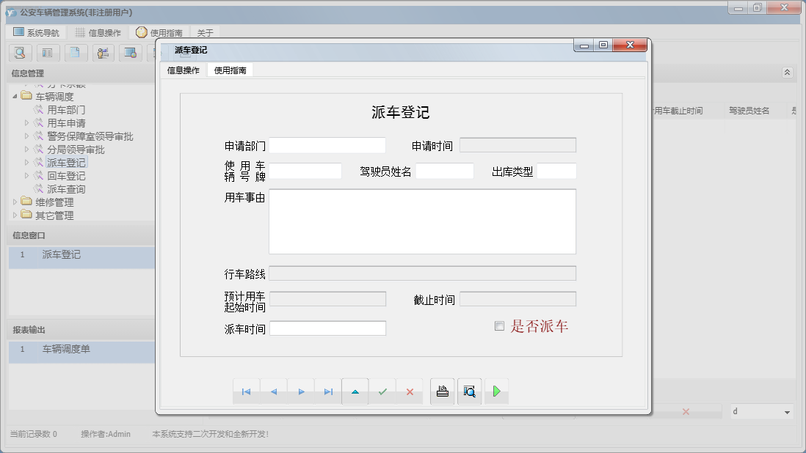Click the green execute arrow icon
The width and height of the screenshot is (806, 453).
(496, 391)
